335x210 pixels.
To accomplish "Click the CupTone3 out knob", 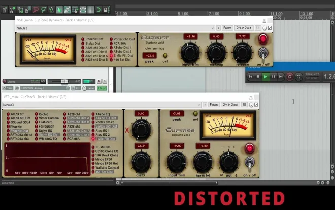I will 229,162.
